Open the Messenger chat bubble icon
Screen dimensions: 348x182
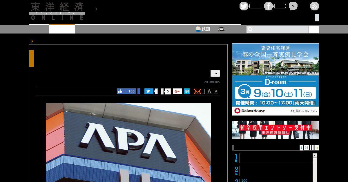(293, 6)
